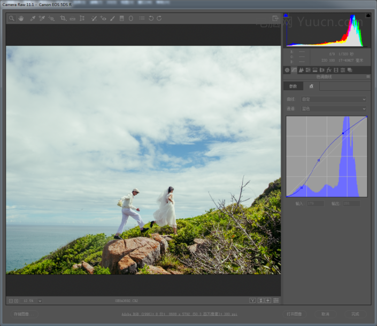Switch to the 参数 curve tab
The height and width of the screenshot is (326, 377).
tap(293, 86)
